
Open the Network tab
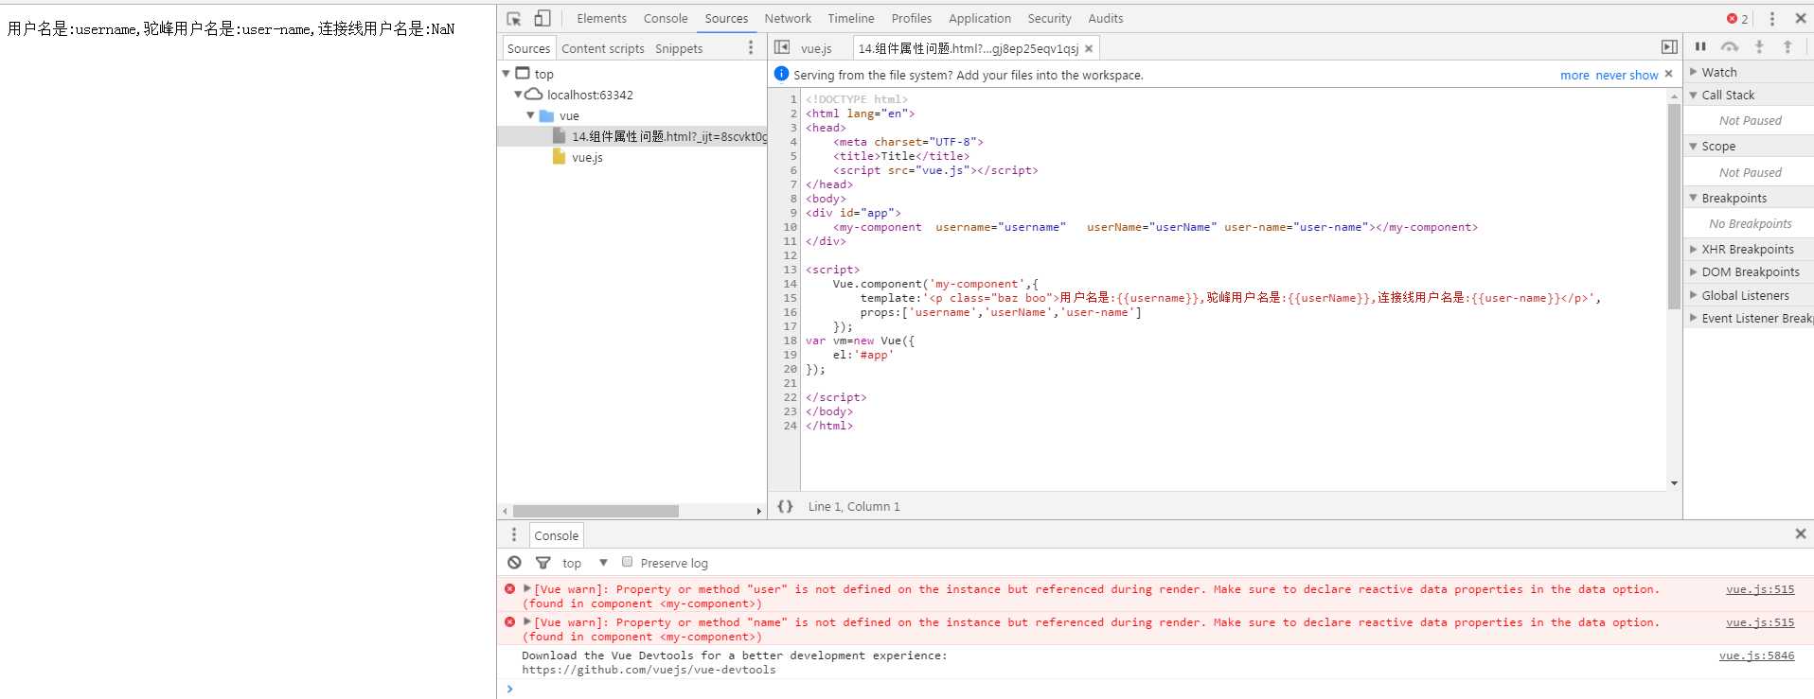(x=788, y=18)
